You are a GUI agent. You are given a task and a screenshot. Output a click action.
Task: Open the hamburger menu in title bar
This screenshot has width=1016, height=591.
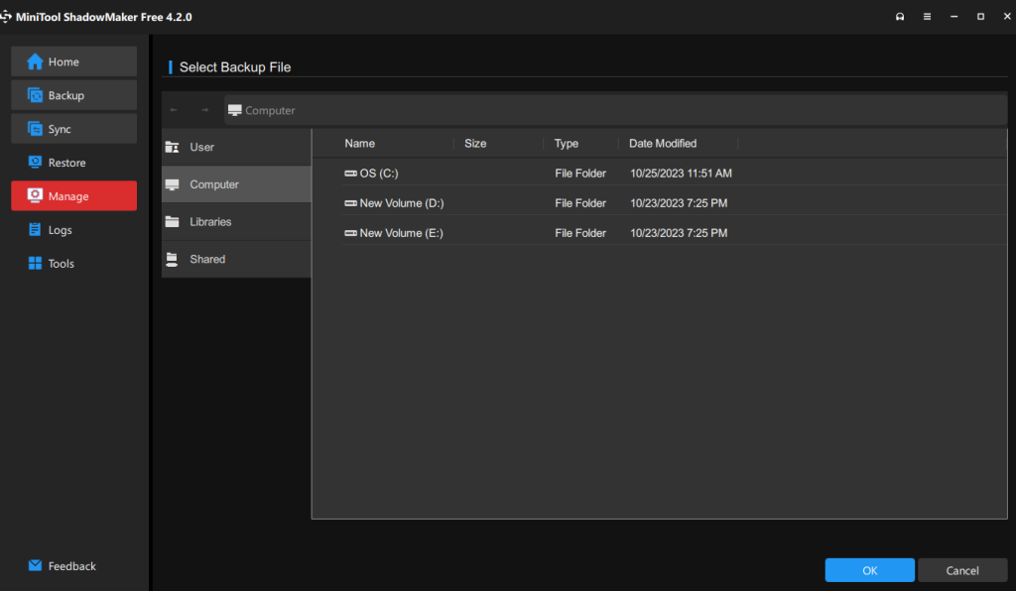927,17
